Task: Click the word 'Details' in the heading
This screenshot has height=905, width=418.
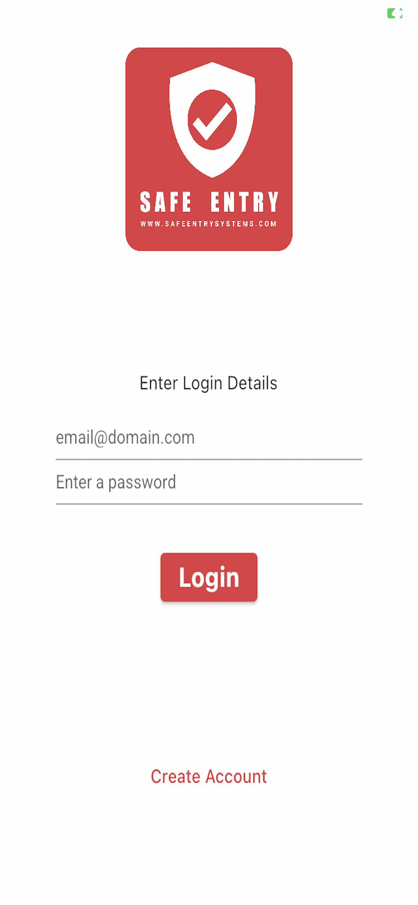Action: click(x=252, y=382)
